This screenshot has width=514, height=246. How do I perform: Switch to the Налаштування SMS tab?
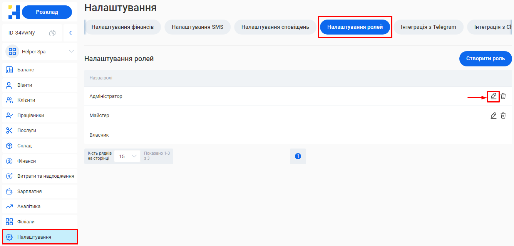tap(198, 27)
